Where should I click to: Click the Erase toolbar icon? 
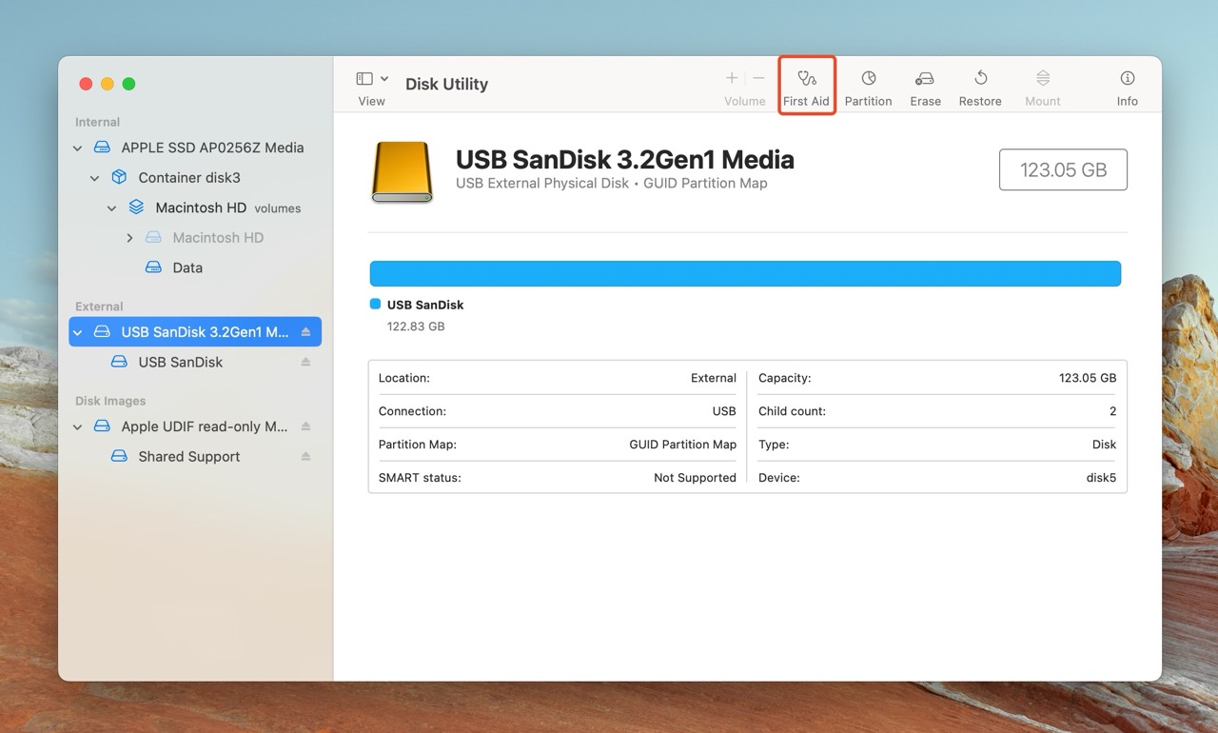click(925, 86)
